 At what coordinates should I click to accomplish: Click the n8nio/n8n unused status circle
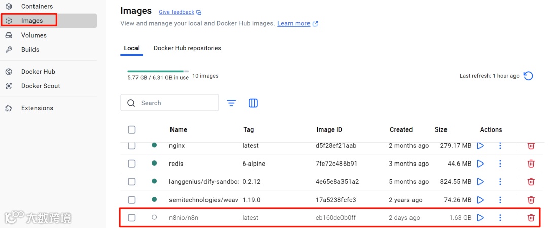coord(154,217)
